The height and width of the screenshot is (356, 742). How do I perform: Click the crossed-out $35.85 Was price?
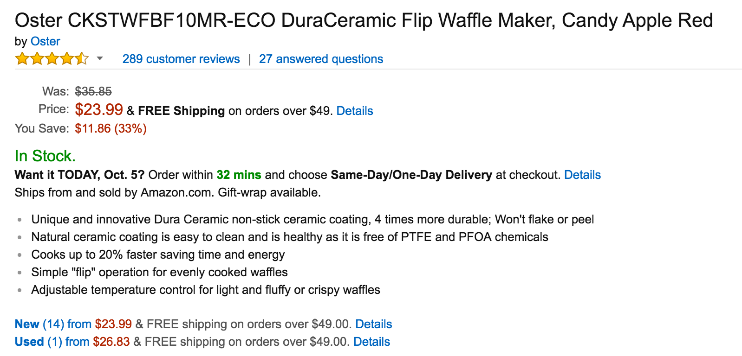point(93,91)
